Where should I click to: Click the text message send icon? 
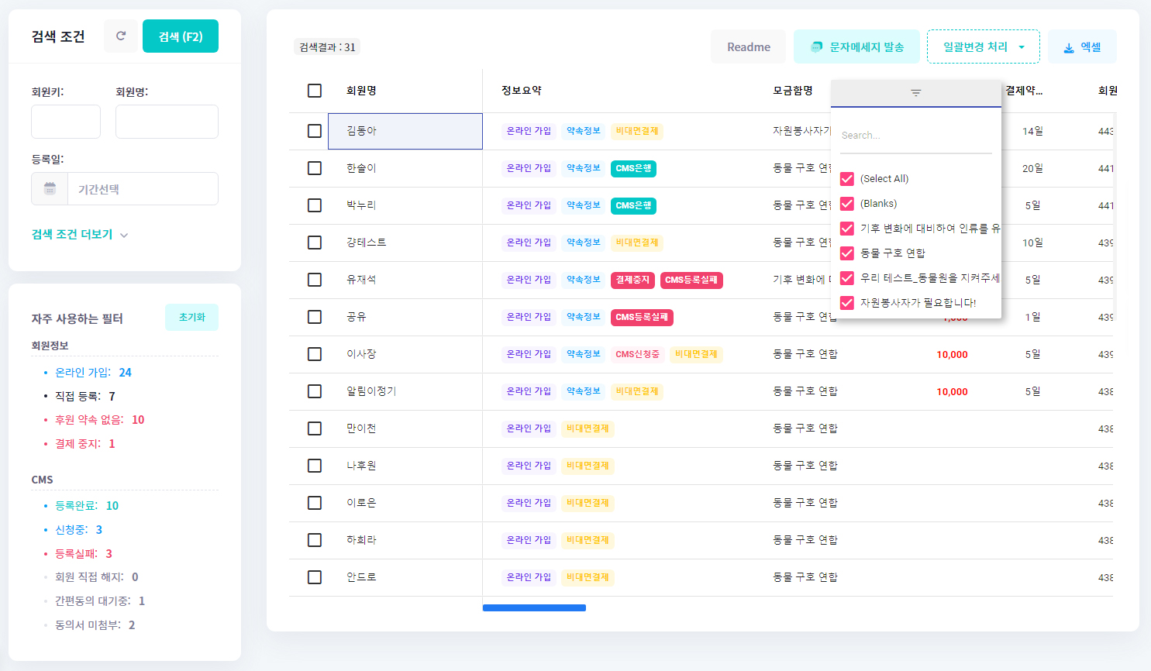816,47
